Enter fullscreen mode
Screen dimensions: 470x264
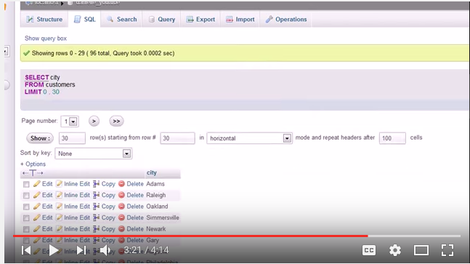pyautogui.click(x=447, y=250)
